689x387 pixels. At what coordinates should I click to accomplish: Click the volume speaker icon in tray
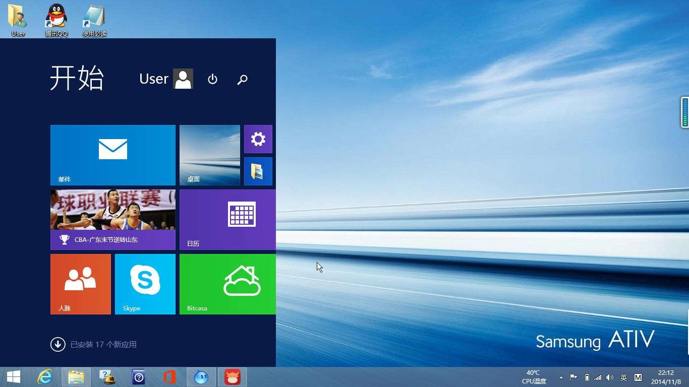tap(610, 377)
